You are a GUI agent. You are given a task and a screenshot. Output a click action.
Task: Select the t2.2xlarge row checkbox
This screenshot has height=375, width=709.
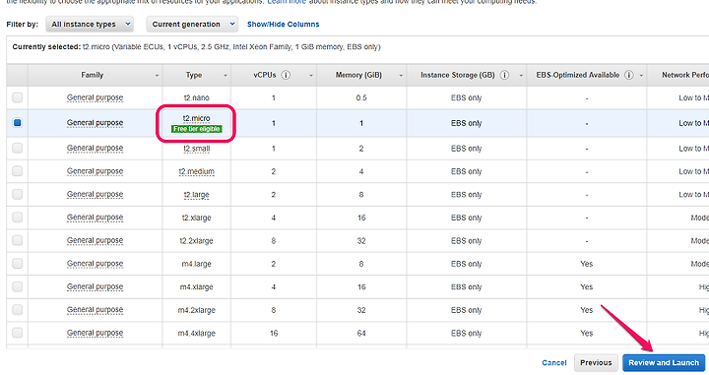(17, 240)
